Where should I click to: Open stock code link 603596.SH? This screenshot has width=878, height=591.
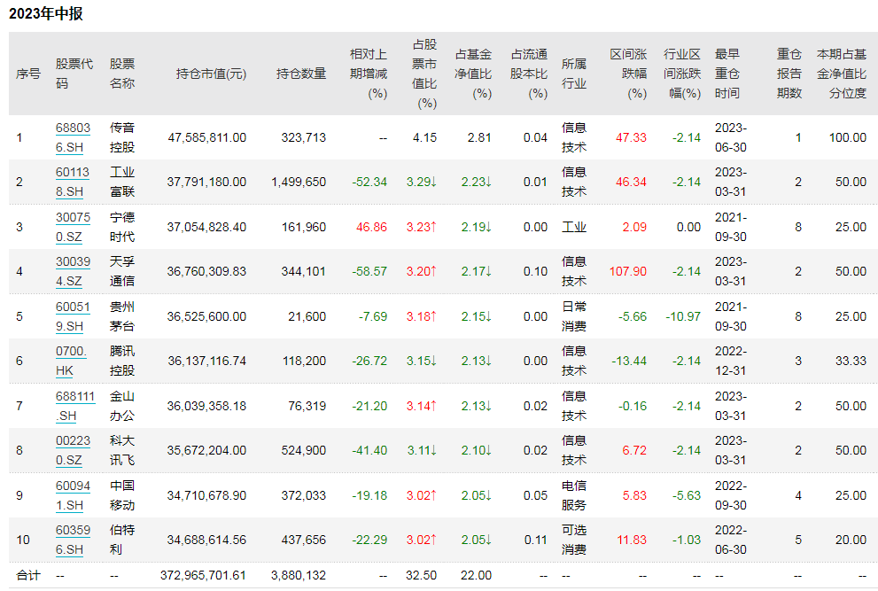pyautogui.click(x=73, y=540)
